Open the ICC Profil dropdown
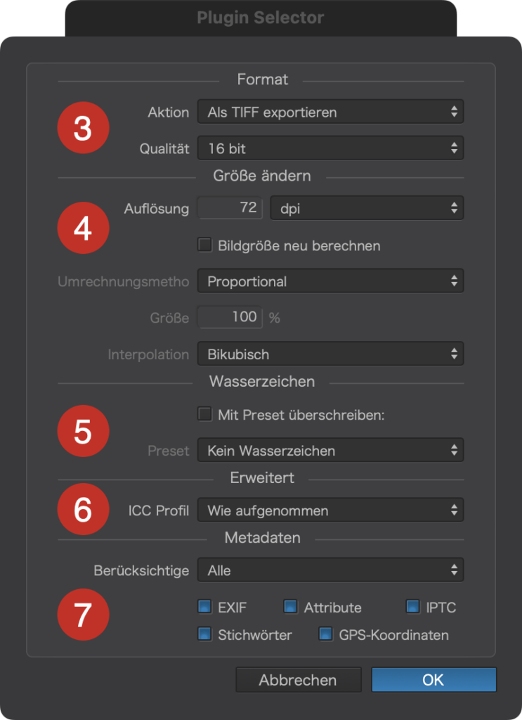The image size is (522, 720). pos(330,510)
